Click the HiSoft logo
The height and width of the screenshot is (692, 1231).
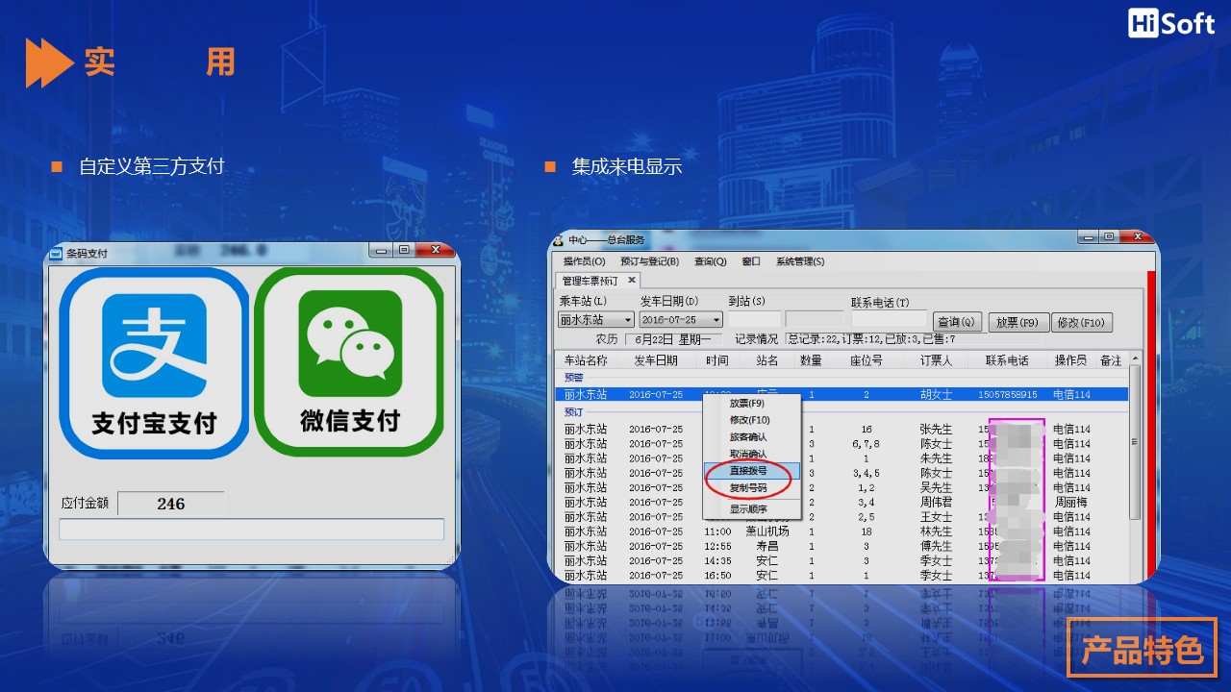[1171, 24]
